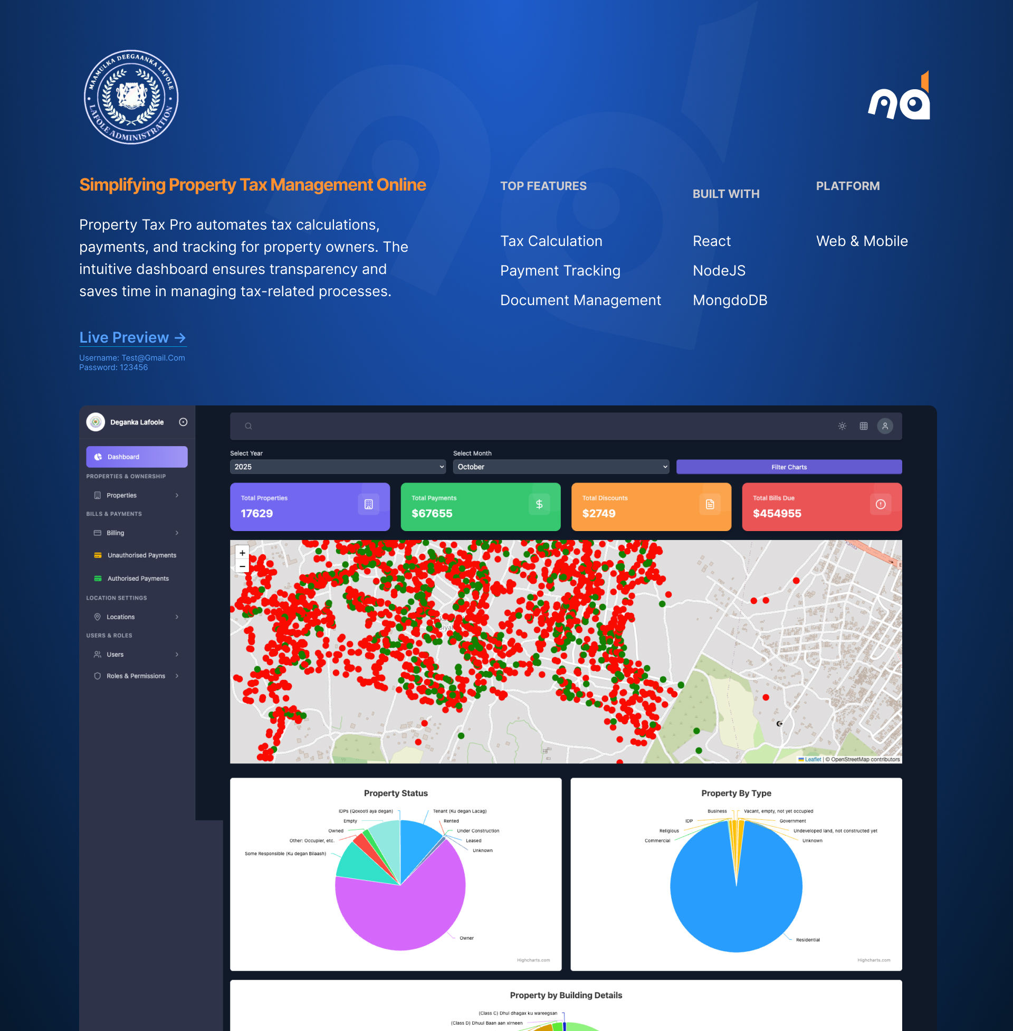Click the Lafoole Administration seal logo
Viewport: 1013px width, 1031px height.
pyautogui.click(x=131, y=97)
